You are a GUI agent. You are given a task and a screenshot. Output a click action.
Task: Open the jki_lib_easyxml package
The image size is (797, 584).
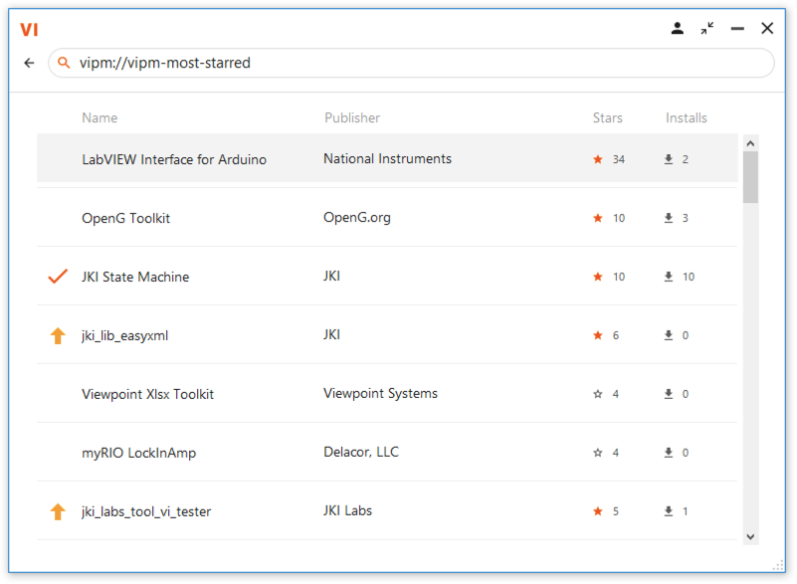coord(124,336)
